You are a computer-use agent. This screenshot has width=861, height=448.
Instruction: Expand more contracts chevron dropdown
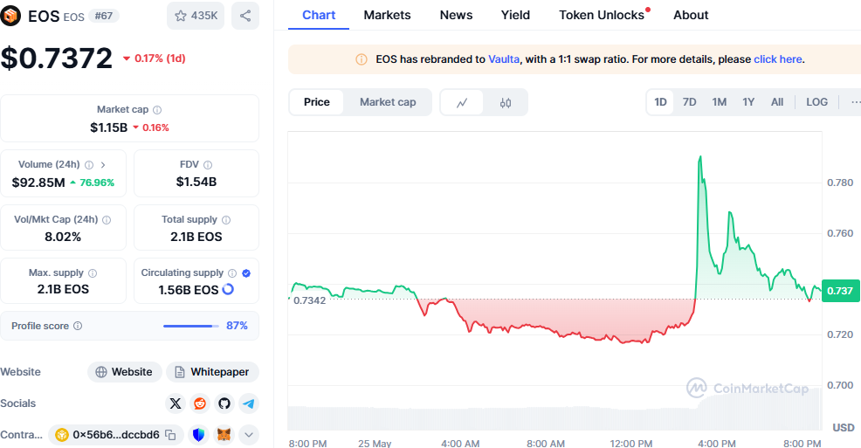[249, 435]
